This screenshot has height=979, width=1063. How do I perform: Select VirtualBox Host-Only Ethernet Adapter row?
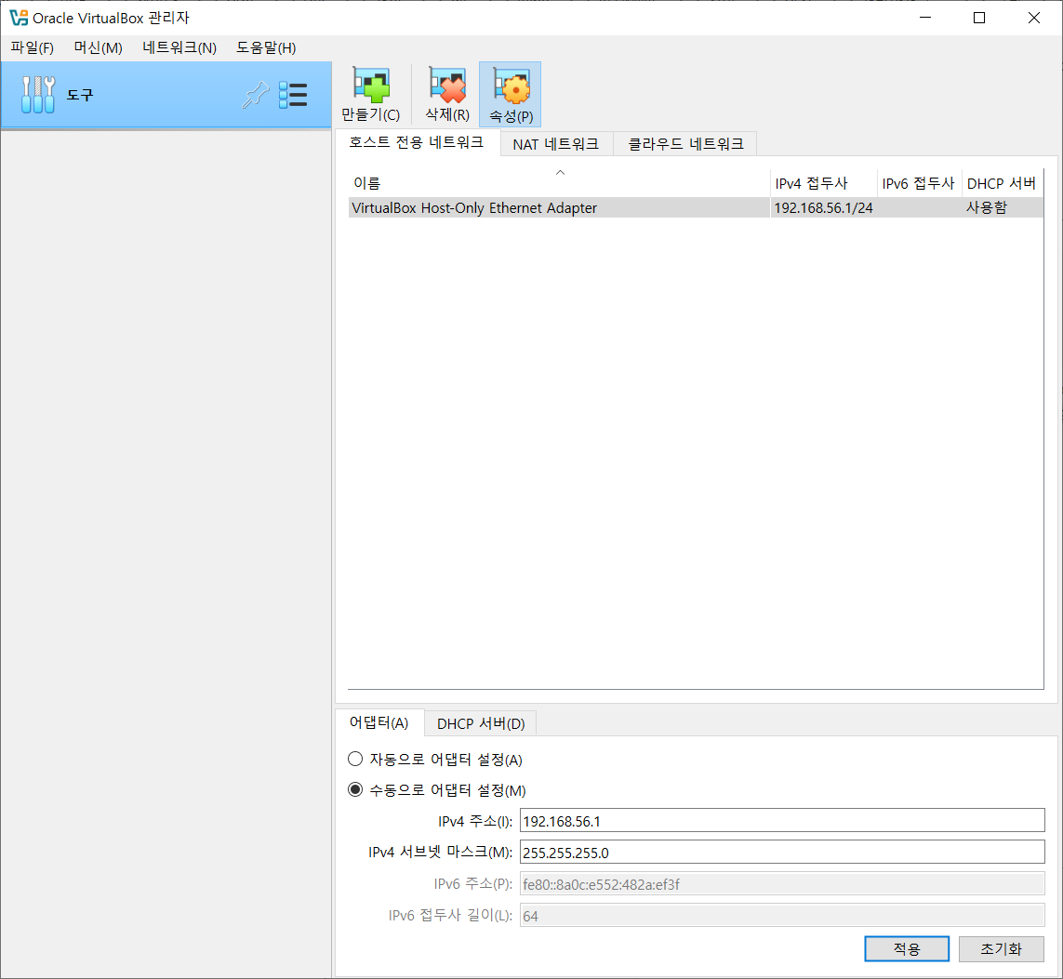[x=696, y=207]
